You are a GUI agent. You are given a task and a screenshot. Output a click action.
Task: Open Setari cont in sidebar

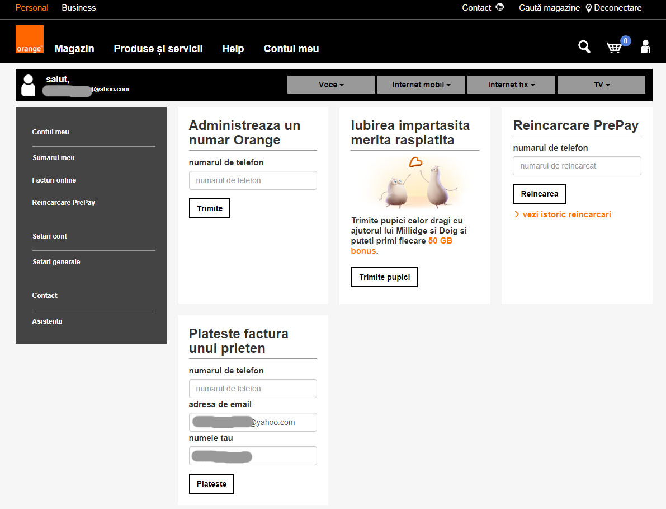tap(50, 236)
